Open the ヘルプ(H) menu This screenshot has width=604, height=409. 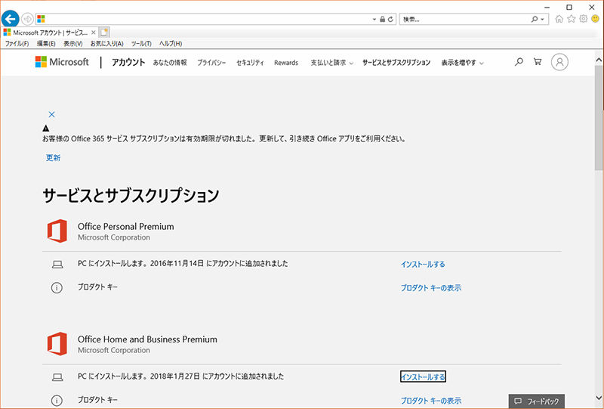coord(171,44)
